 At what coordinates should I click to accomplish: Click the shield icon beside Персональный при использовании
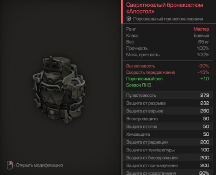129,19
